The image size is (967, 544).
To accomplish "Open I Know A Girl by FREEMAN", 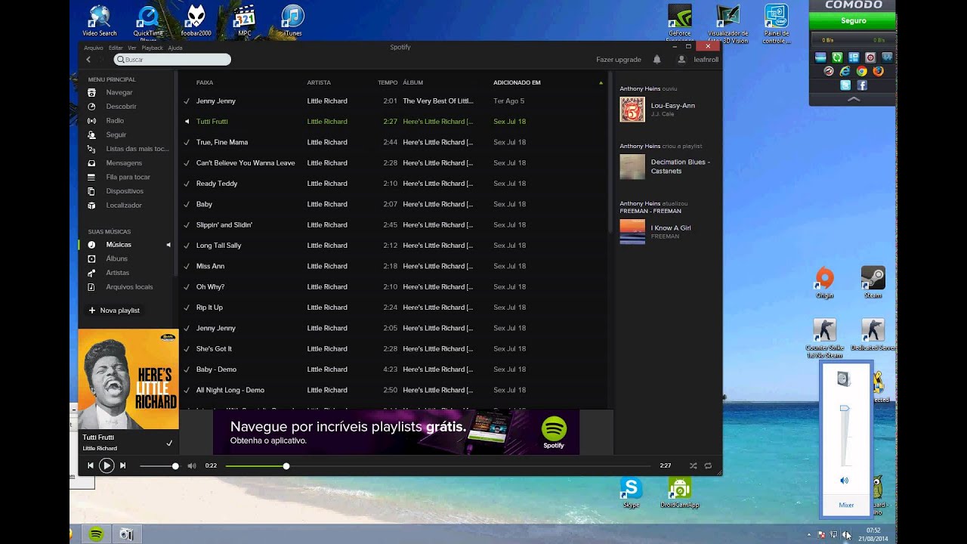I will tap(671, 227).
